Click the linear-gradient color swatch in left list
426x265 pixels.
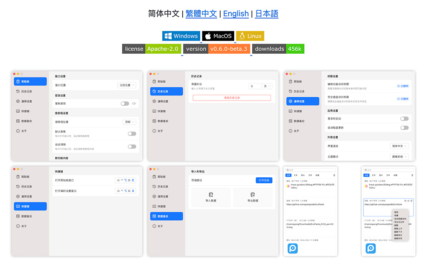point(288,186)
